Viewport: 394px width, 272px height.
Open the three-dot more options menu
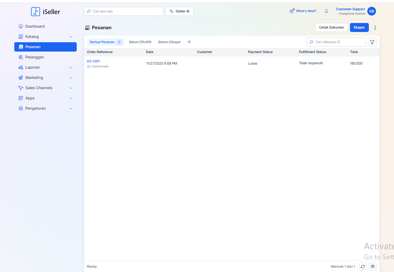[375, 28]
